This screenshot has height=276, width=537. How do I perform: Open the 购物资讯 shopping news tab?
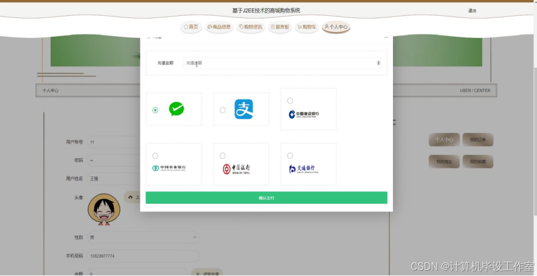point(251,27)
